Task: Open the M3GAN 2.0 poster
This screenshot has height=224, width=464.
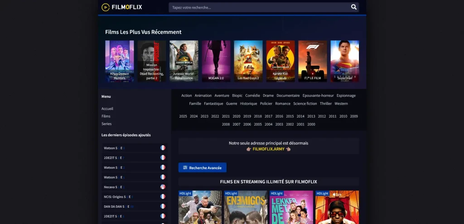Action: point(216,61)
